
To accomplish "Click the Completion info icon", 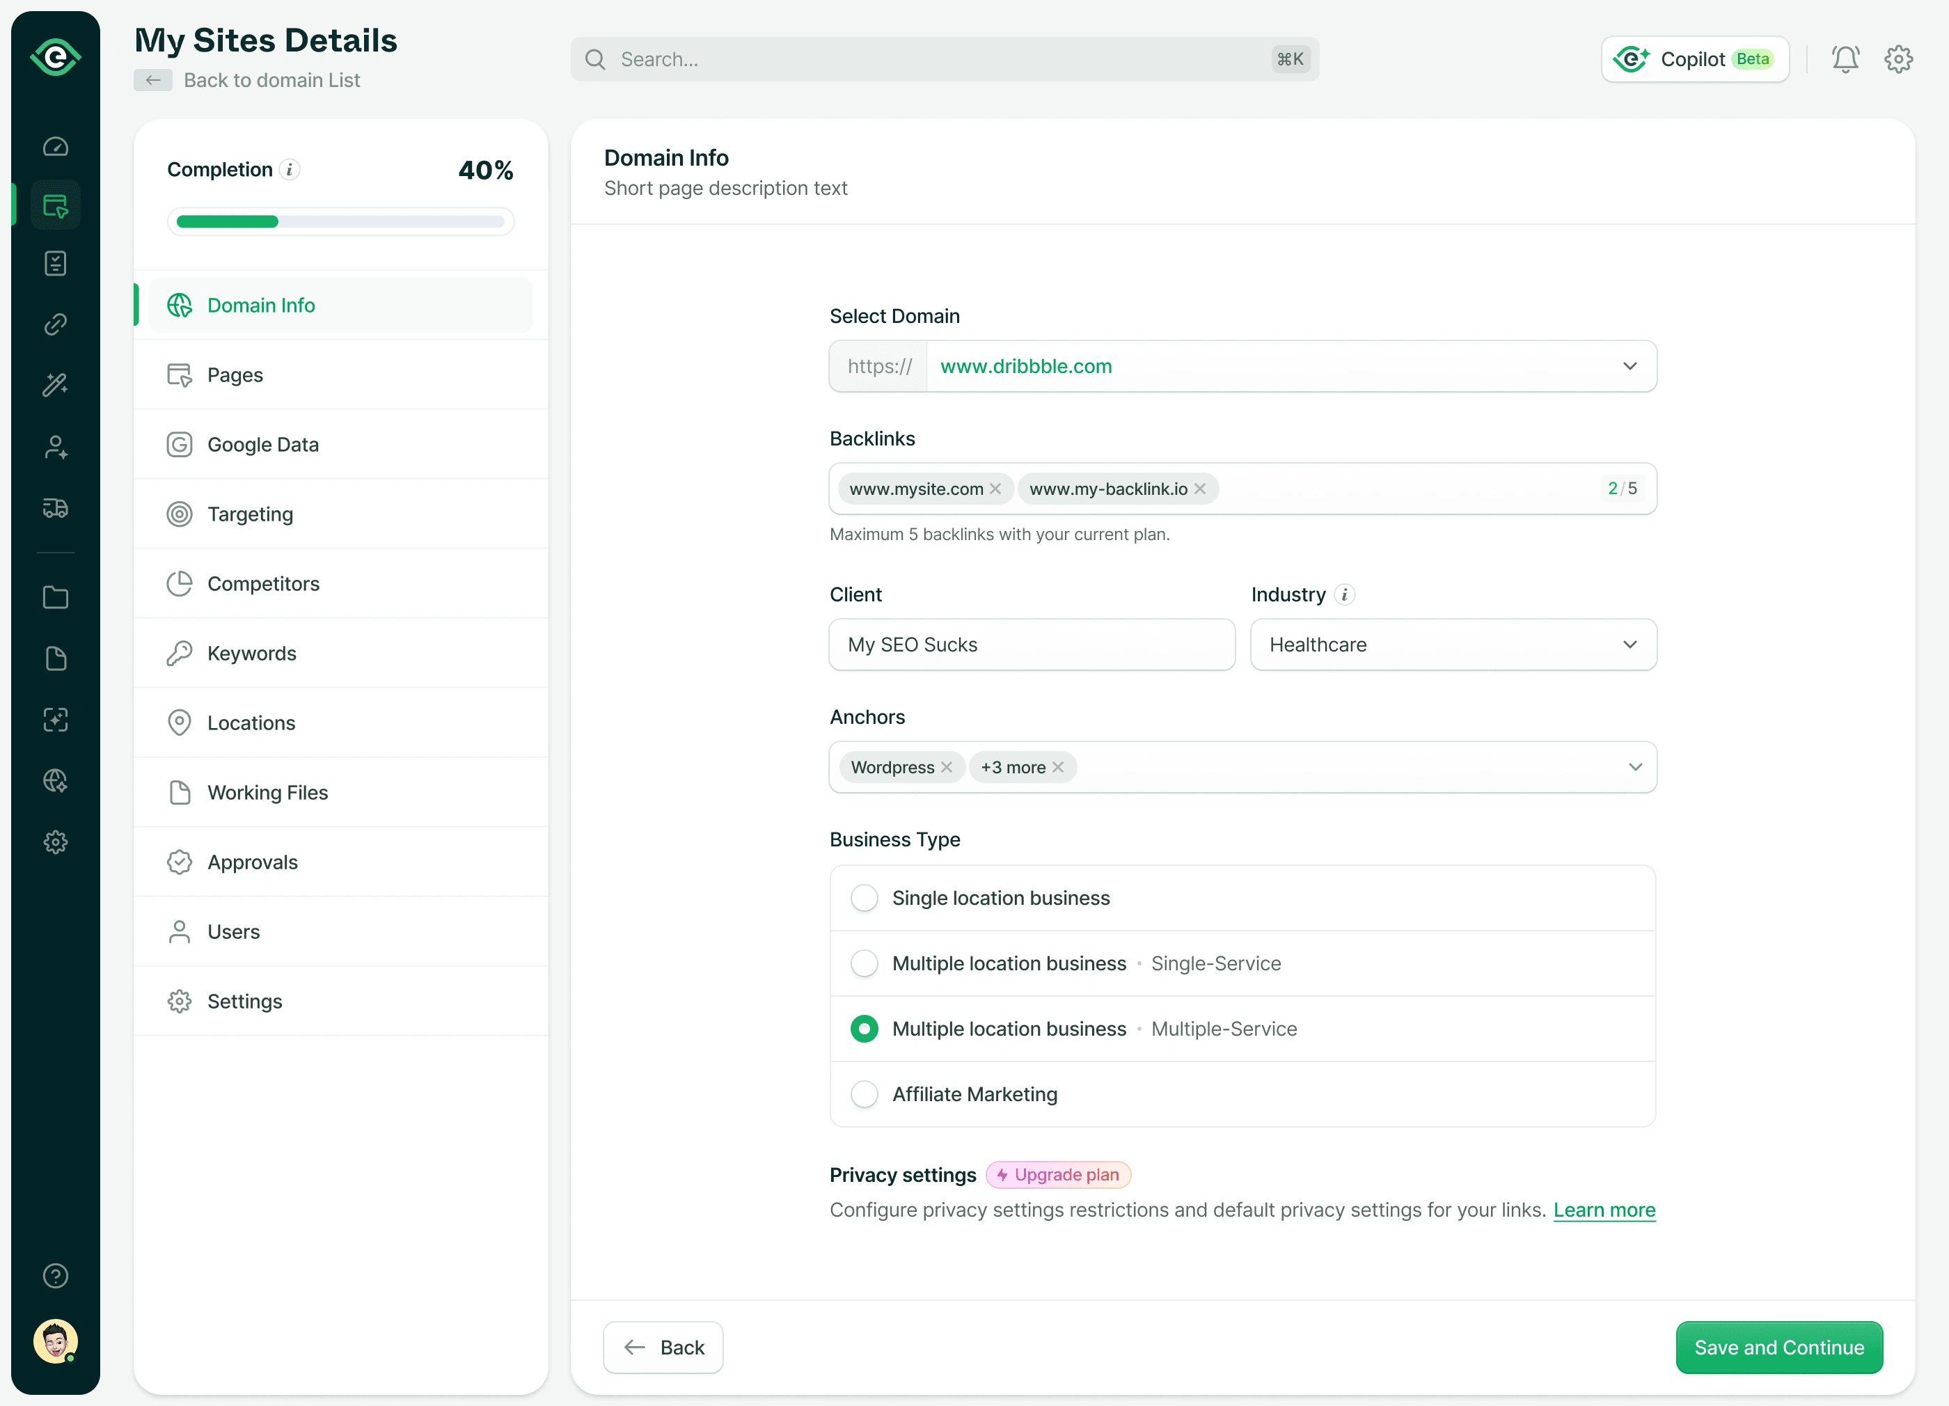I will (290, 170).
